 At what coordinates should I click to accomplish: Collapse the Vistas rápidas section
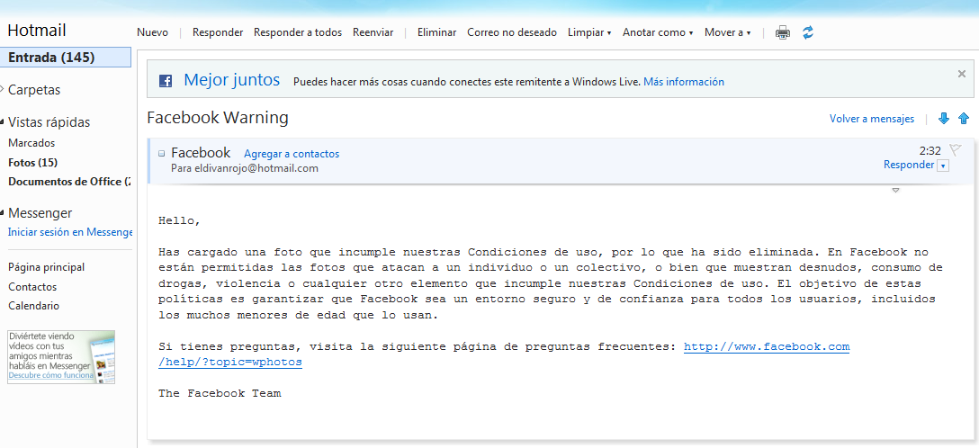point(3,121)
